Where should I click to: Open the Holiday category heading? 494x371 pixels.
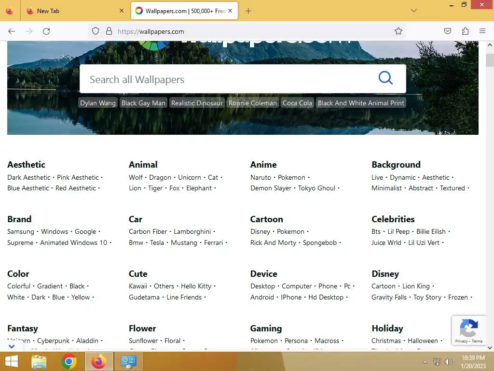pos(387,328)
